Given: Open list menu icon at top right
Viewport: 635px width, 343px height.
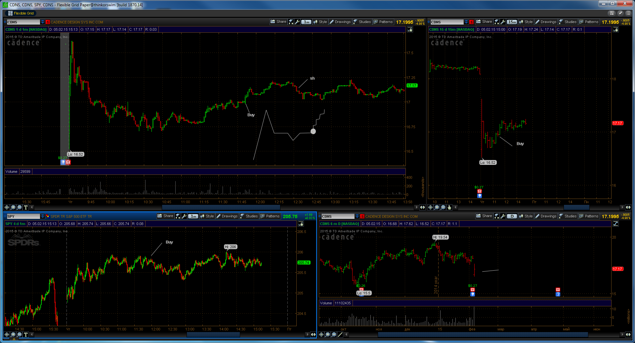Looking at the screenshot, I should tap(628, 13).
